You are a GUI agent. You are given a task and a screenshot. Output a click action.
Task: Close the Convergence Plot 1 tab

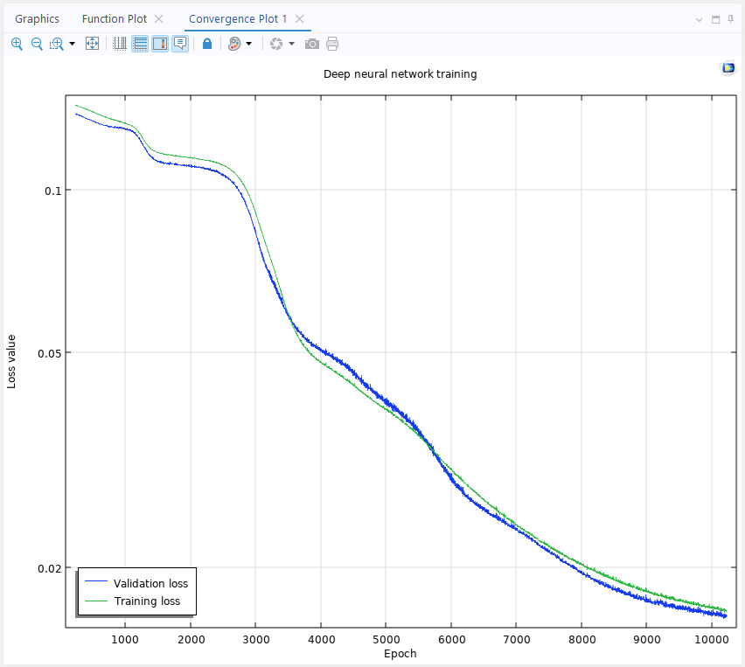299,19
